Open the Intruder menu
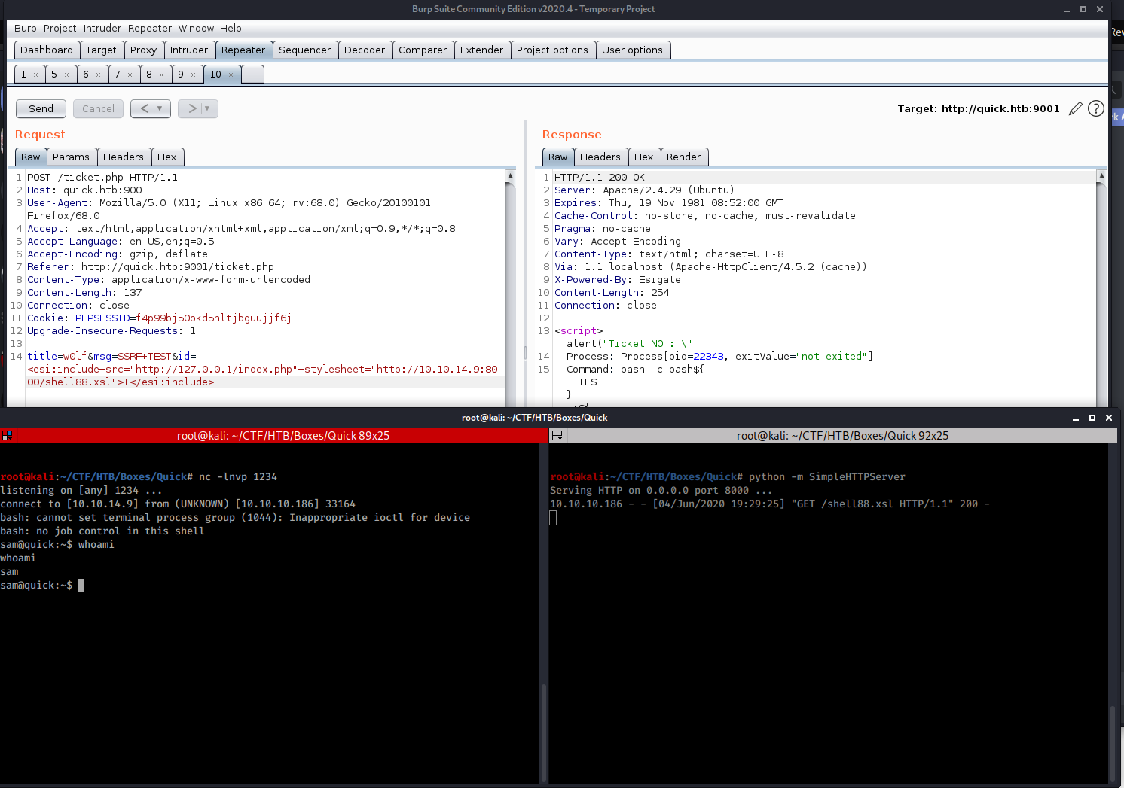The image size is (1124, 788). click(102, 28)
